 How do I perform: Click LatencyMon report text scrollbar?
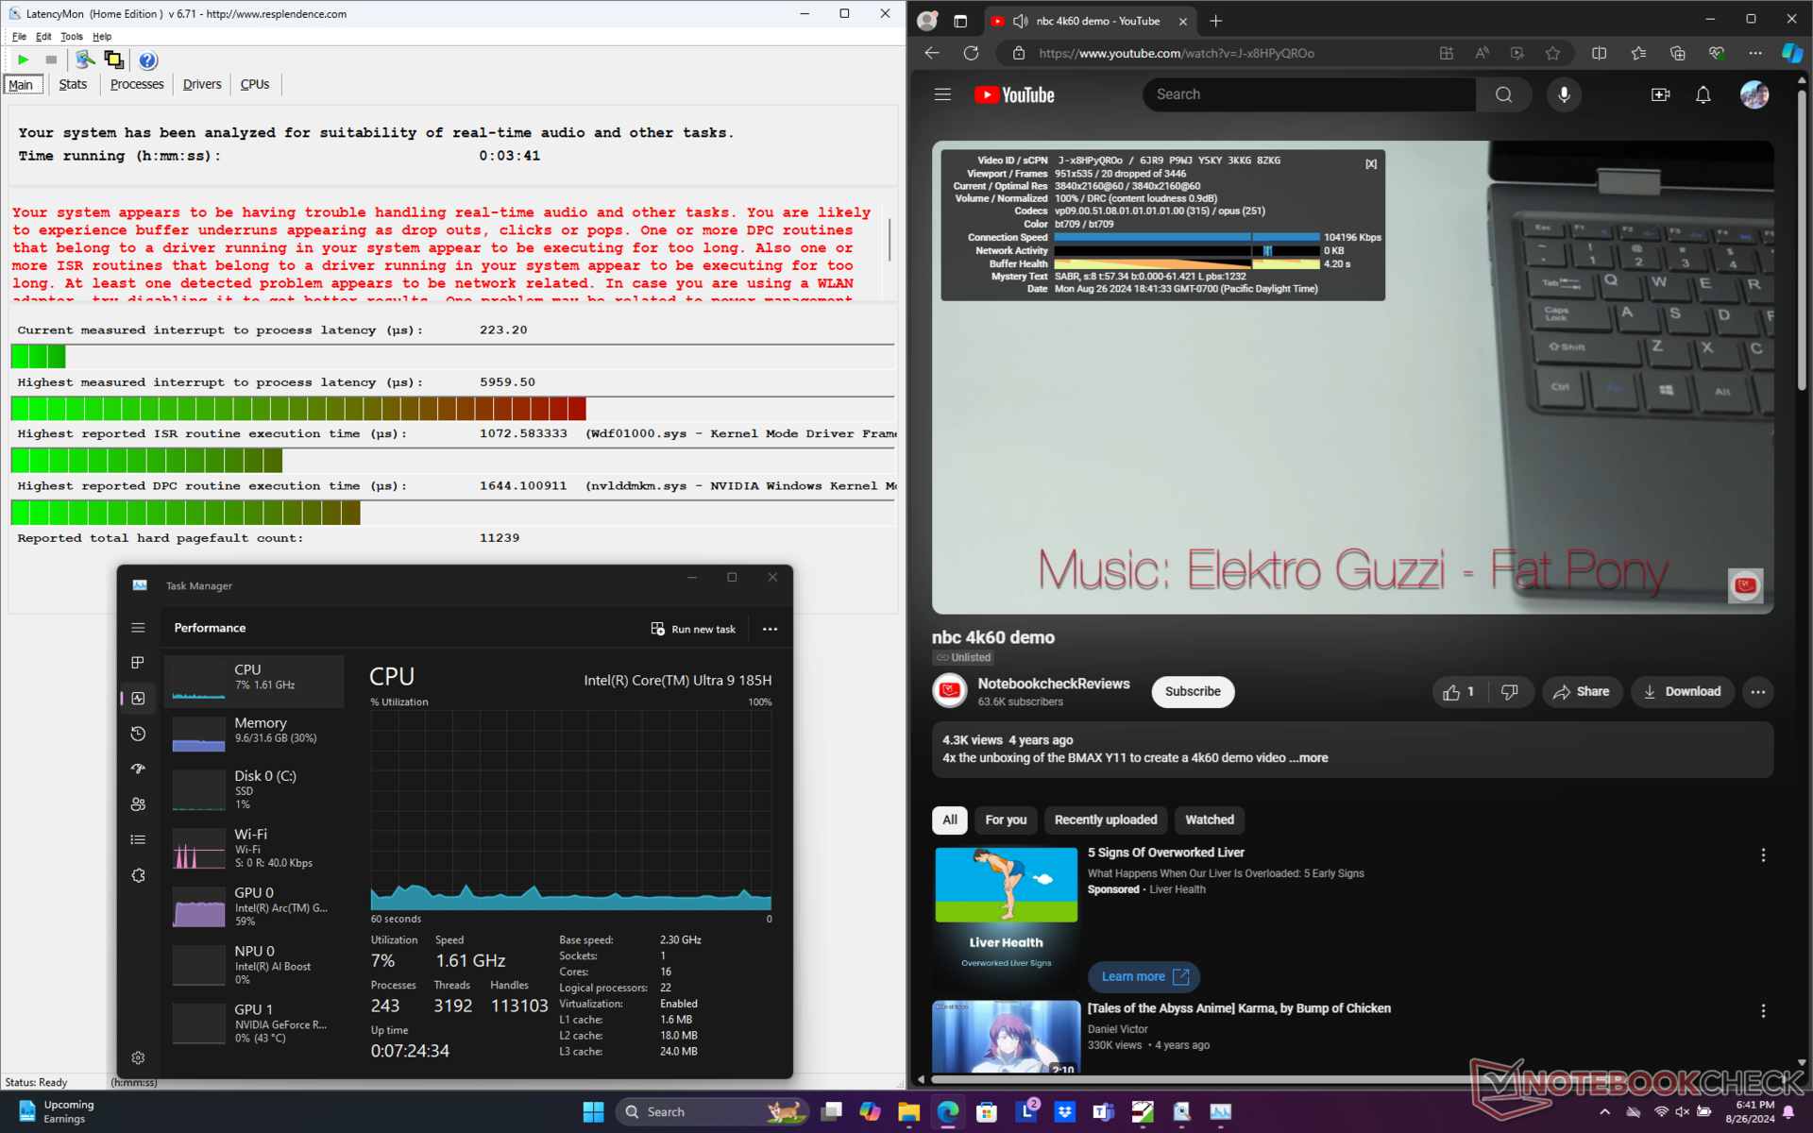(889, 241)
